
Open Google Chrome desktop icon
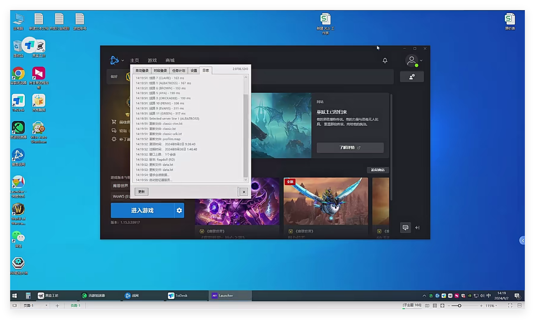click(18, 74)
